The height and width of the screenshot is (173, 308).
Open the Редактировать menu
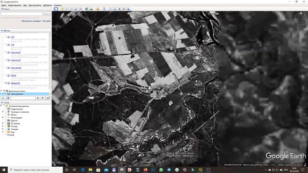15,5
